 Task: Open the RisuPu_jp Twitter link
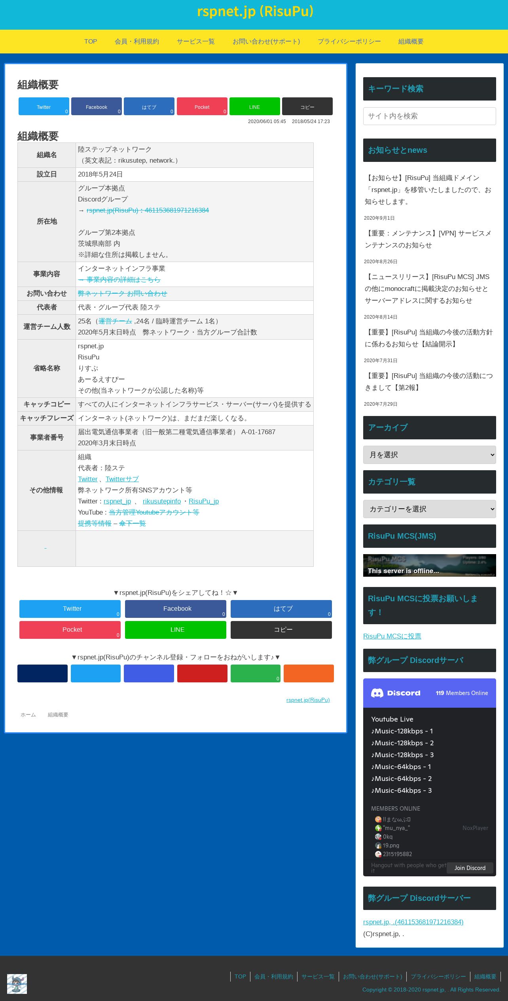[204, 501]
